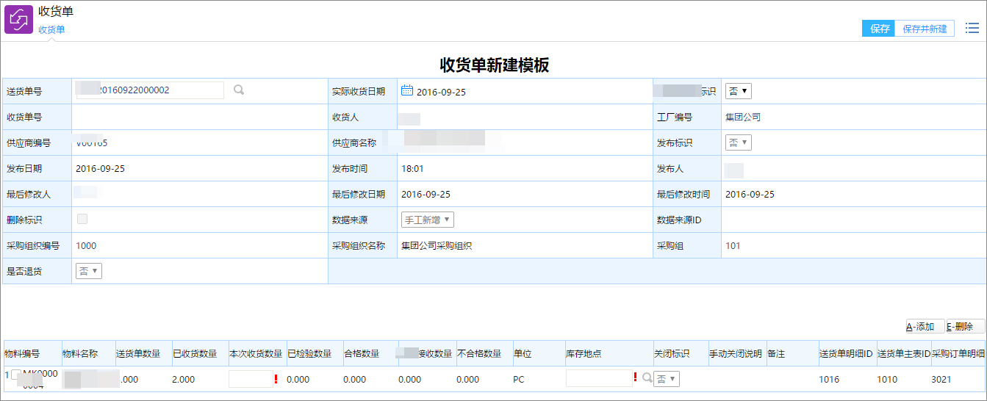
Task: Save the receipt with 保存 button
Action: click(878, 29)
